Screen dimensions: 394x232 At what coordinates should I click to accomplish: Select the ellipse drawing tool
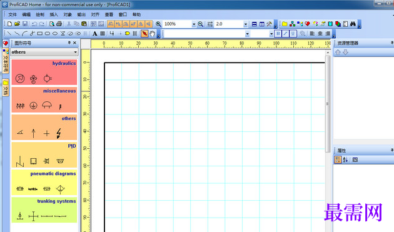(x=55, y=33)
